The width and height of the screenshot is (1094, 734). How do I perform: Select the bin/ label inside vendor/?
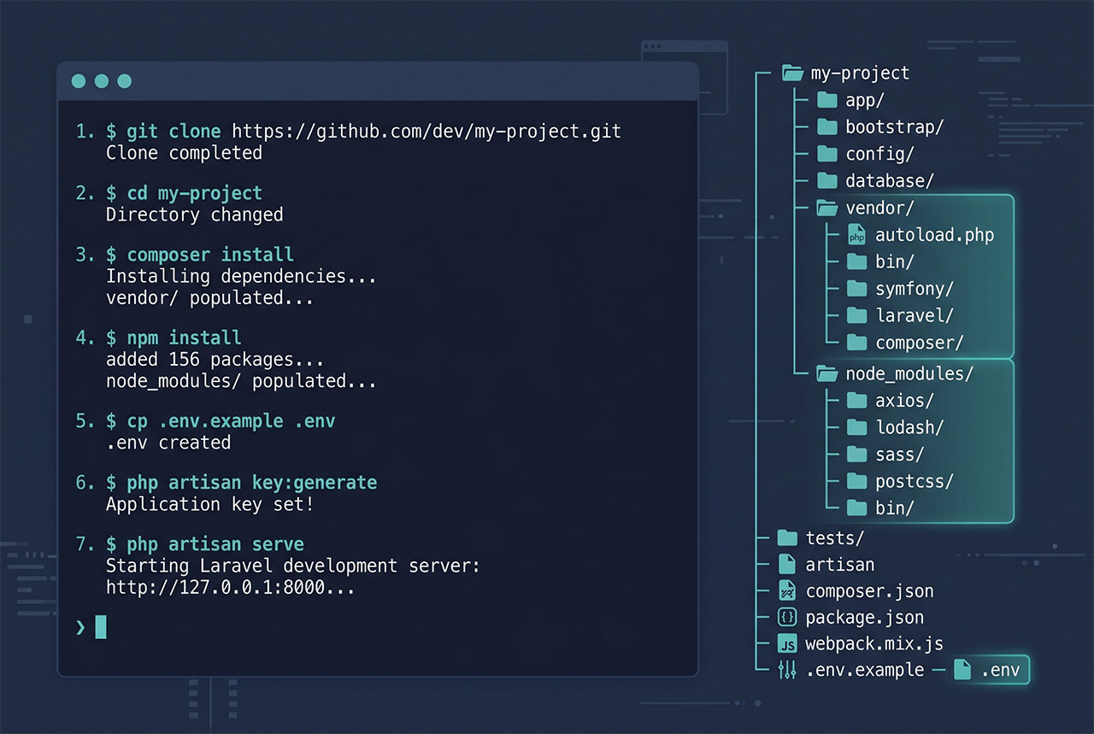click(x=895, y=261)
